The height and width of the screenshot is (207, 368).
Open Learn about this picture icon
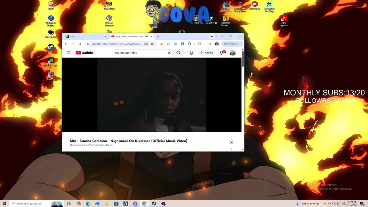pos(240,7)
